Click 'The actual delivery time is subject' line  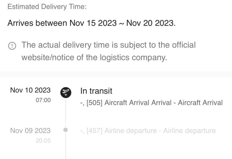[108, 45]
